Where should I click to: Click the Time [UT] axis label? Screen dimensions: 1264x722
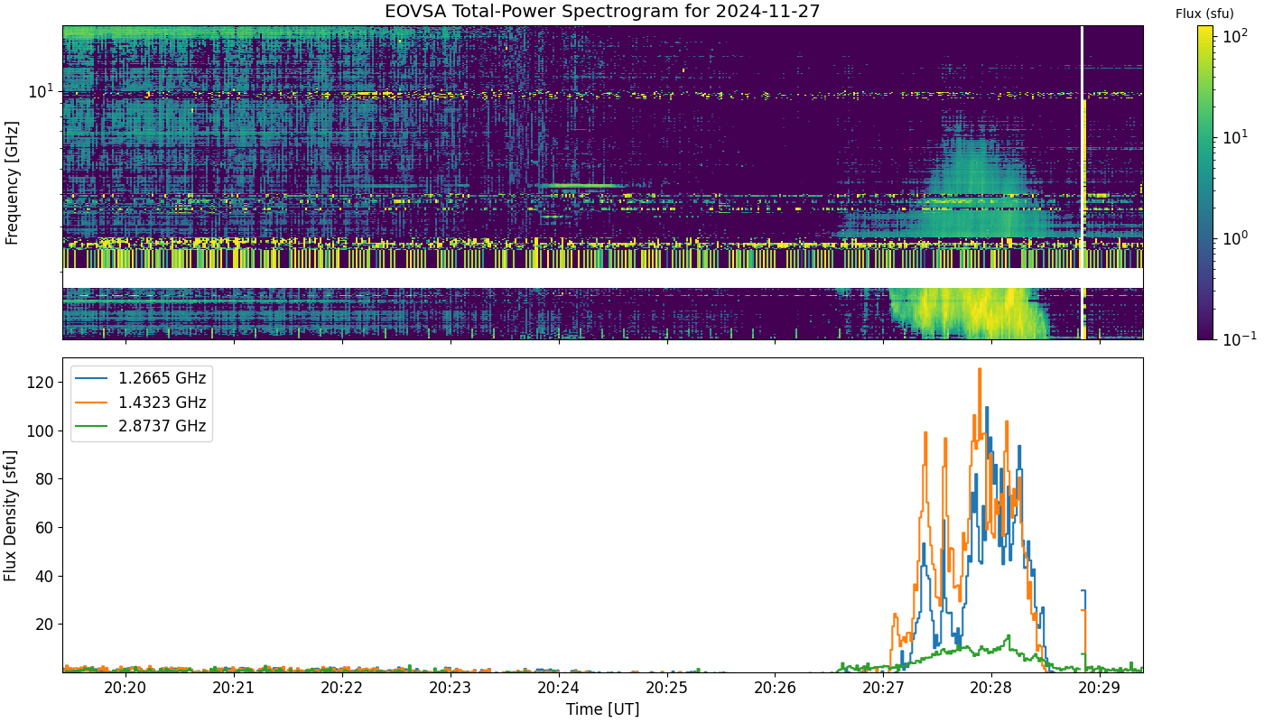click(x=602, y=709)
